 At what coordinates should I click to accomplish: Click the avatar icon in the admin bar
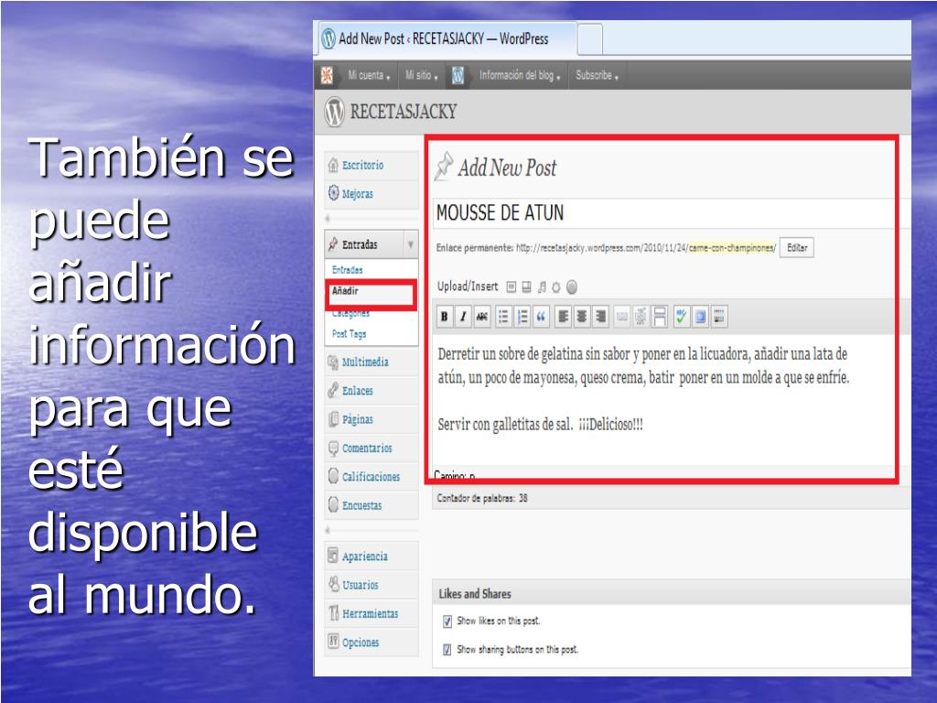327,75
